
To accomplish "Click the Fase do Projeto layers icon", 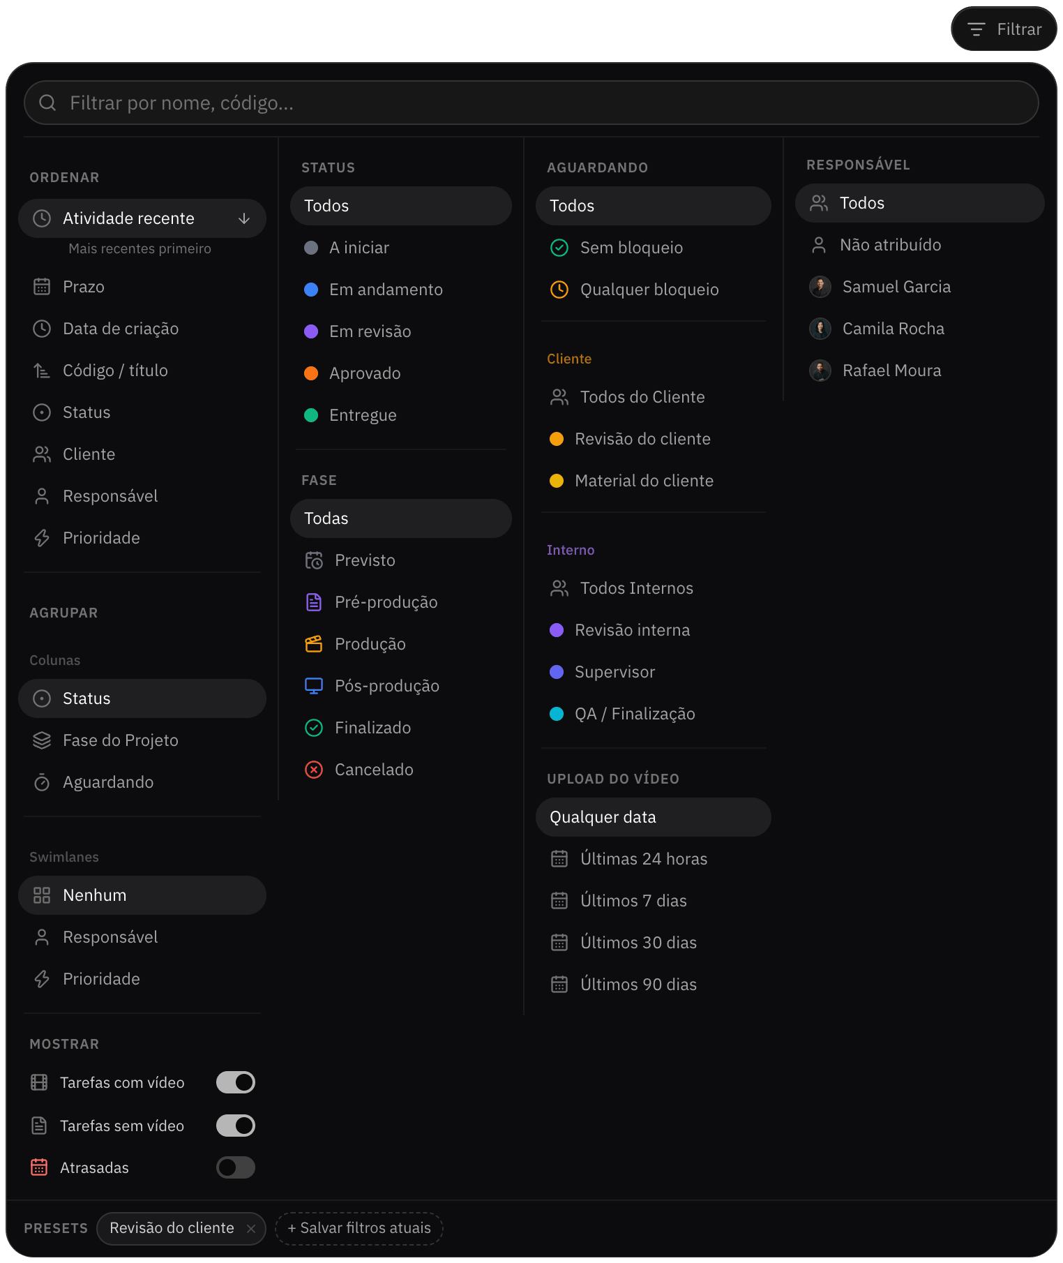I will [42, 740].
